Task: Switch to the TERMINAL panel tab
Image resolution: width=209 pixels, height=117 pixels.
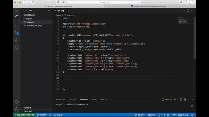Action: (84, 99)
